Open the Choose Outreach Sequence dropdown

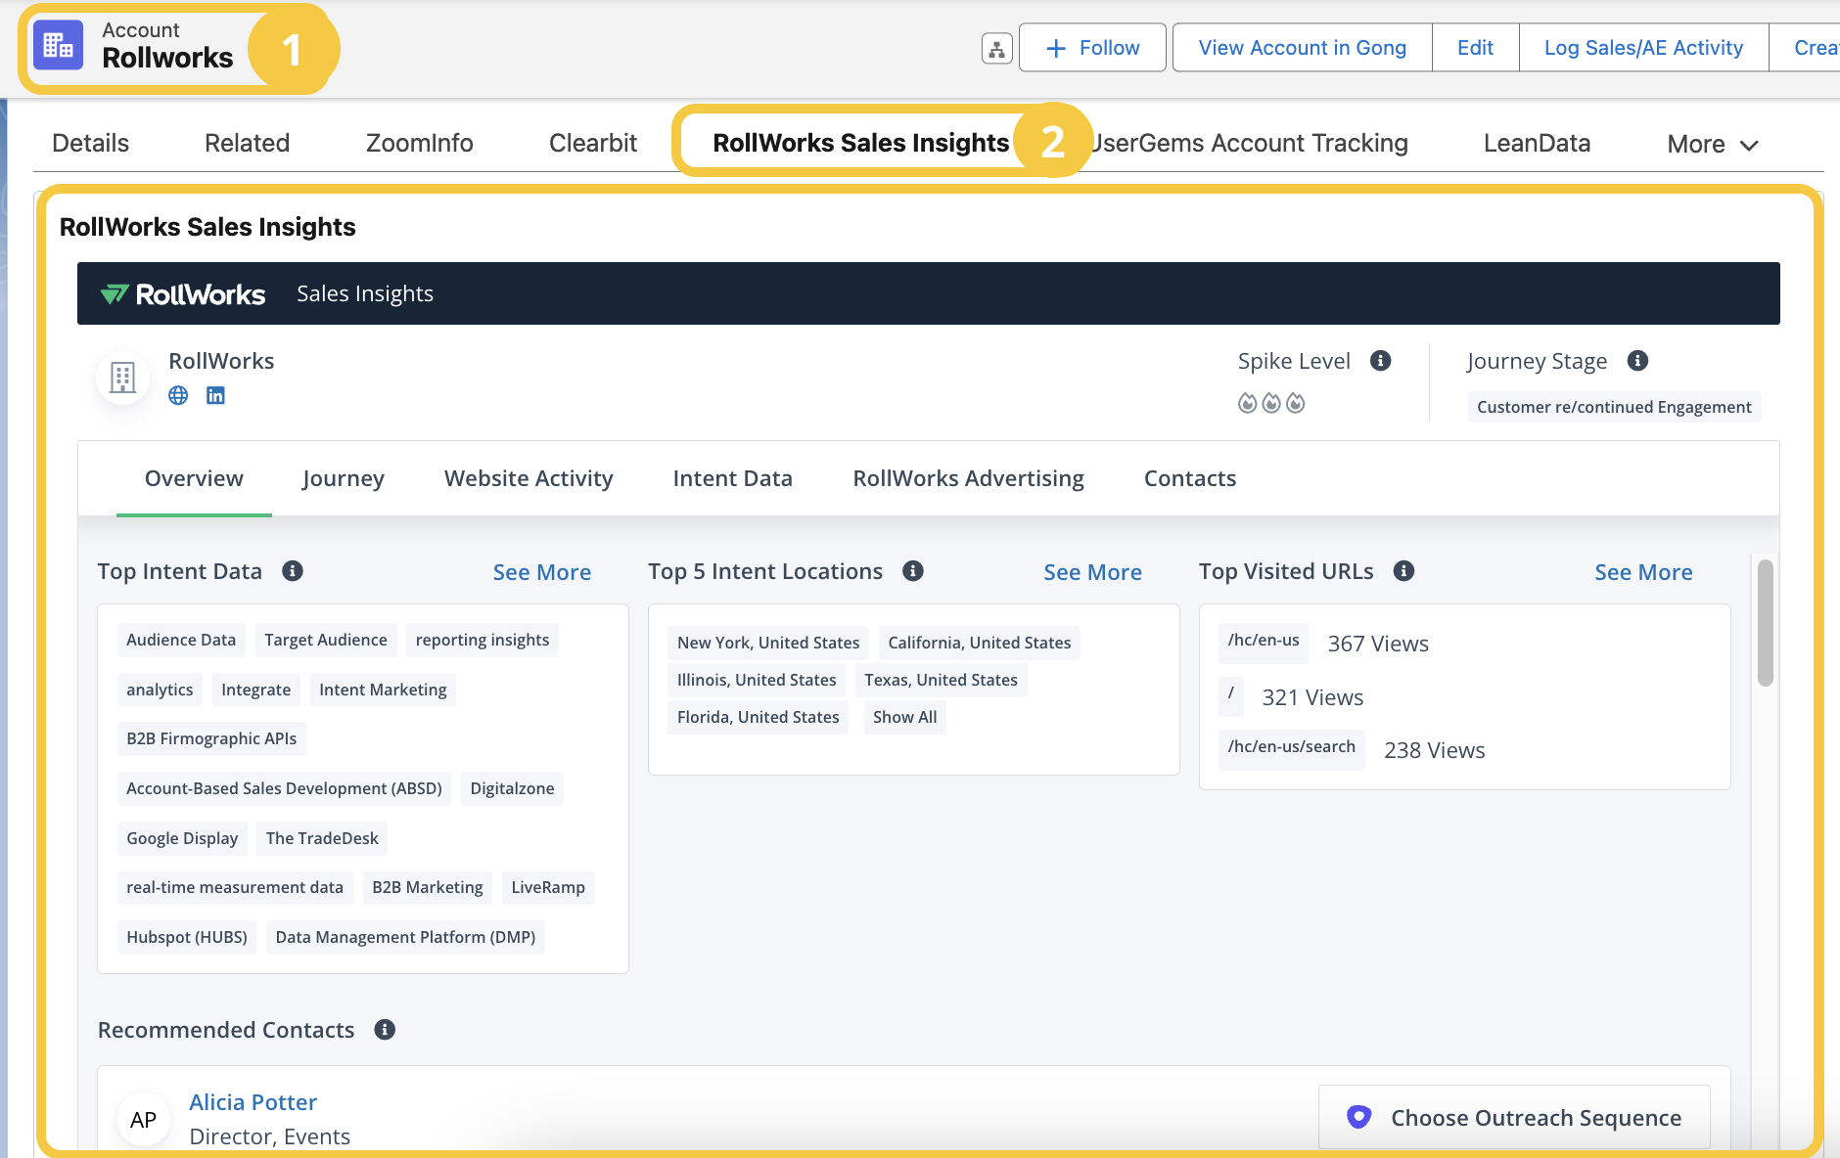(x=1514, y=1117)
